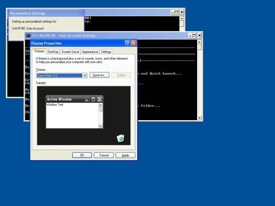This screenshot has width=275, height=206.
Task: Click the 'WinXP-BE User Account' text
Action: click(x=28, y=28)
